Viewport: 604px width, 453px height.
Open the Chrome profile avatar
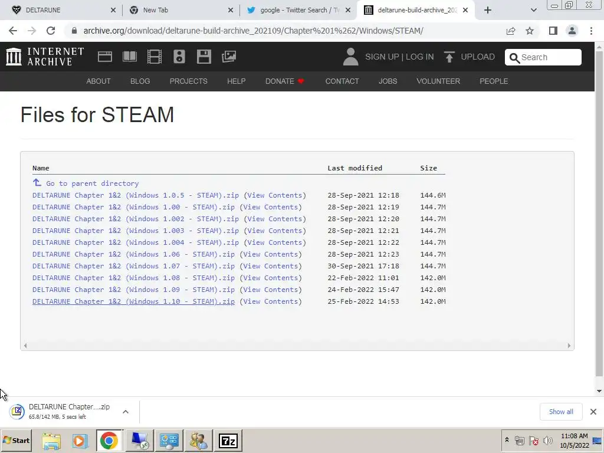(x=572, y=31)
